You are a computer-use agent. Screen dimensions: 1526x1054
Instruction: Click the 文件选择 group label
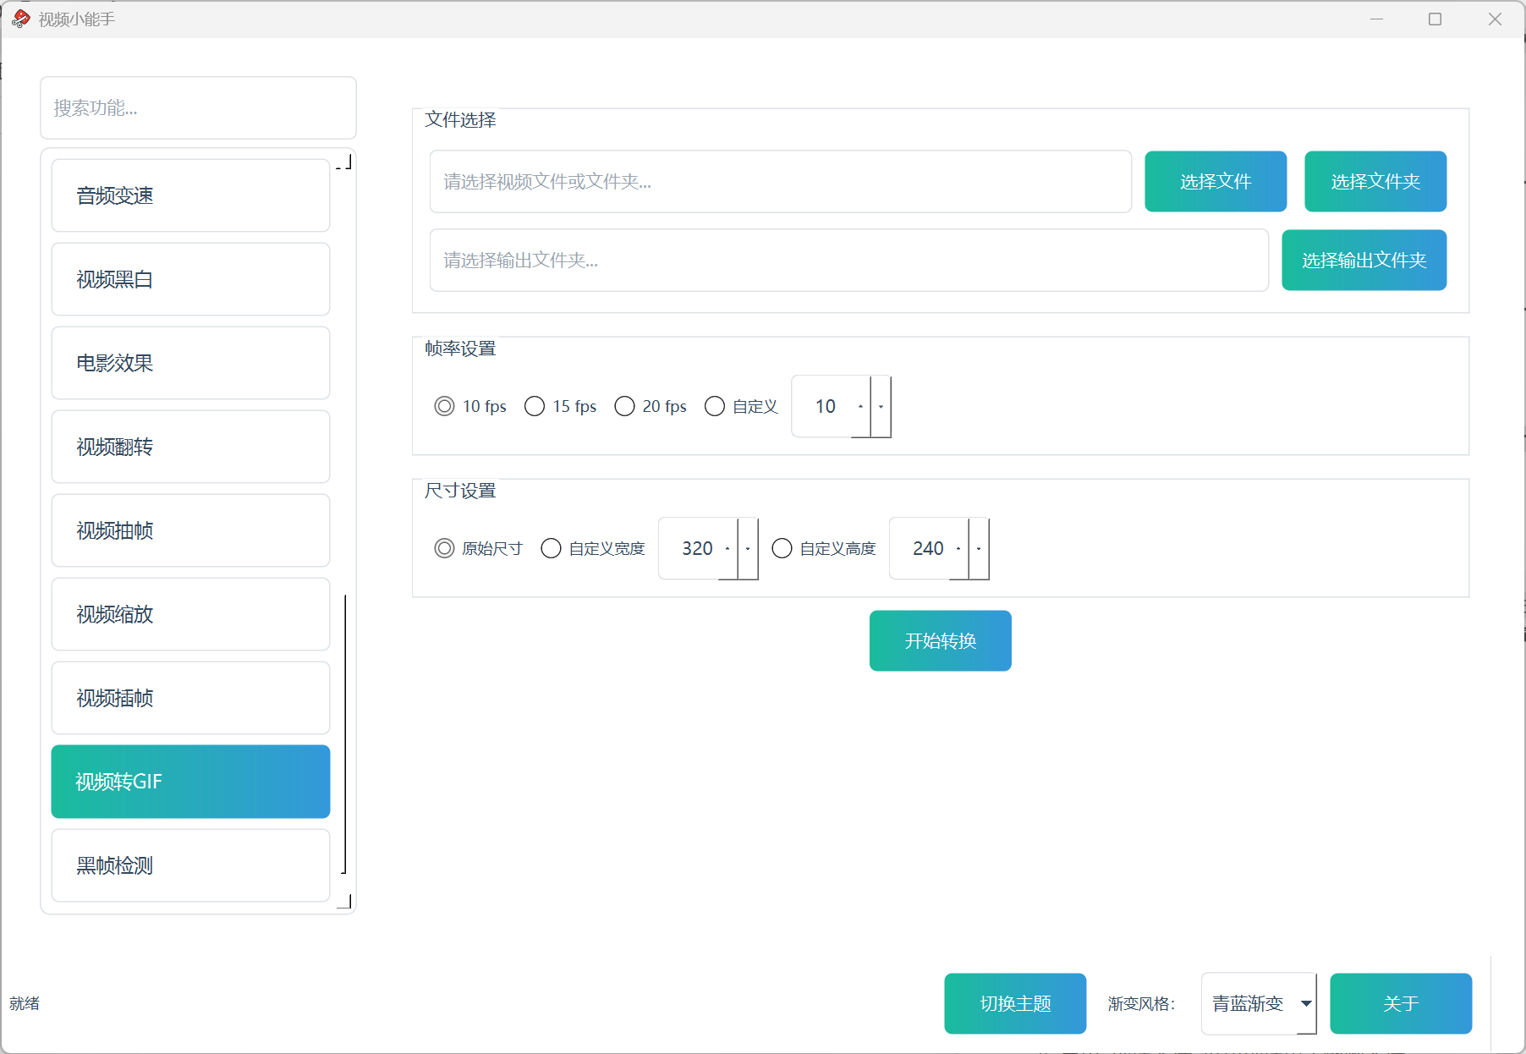click(x=460, y=120)
